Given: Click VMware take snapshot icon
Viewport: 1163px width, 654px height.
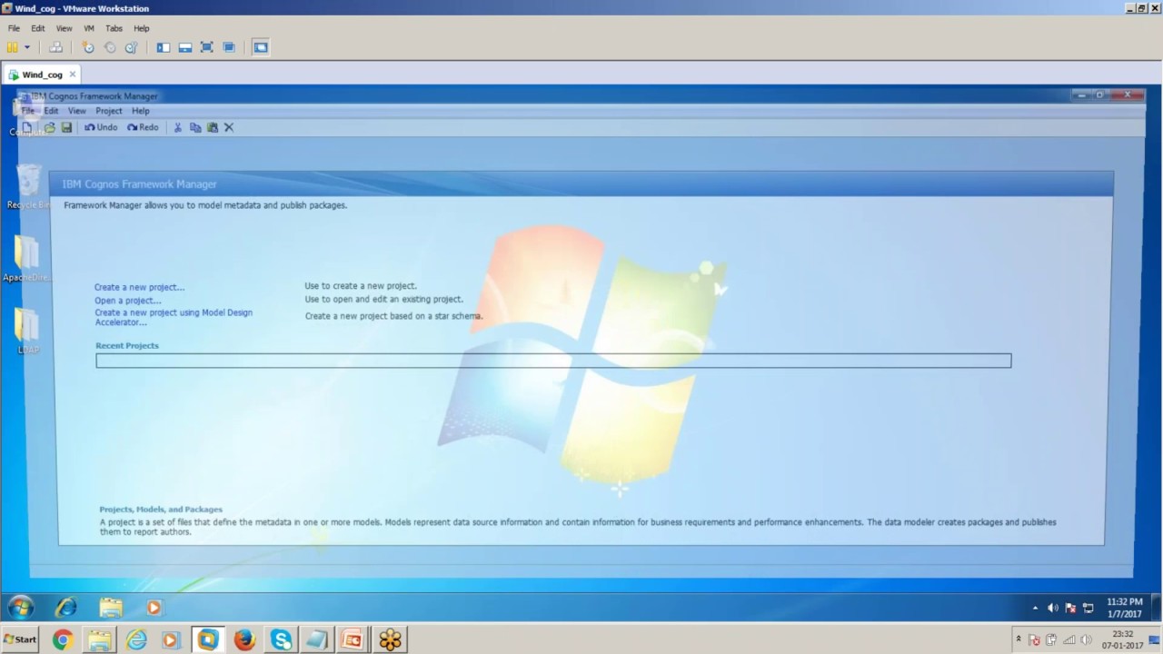Looking at the screenshot, I should 88,47.
